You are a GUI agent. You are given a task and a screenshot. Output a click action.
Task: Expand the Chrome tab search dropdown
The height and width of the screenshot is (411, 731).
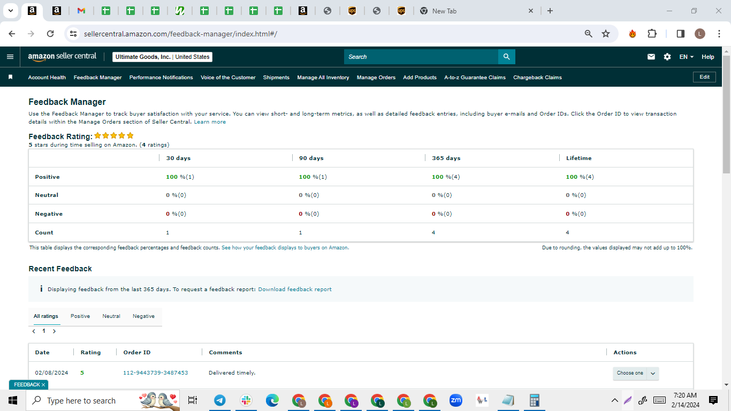(x=10, y=11)
